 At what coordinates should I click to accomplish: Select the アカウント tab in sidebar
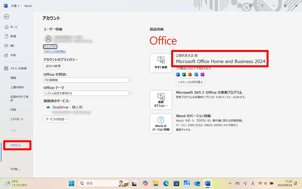point(16,145)
